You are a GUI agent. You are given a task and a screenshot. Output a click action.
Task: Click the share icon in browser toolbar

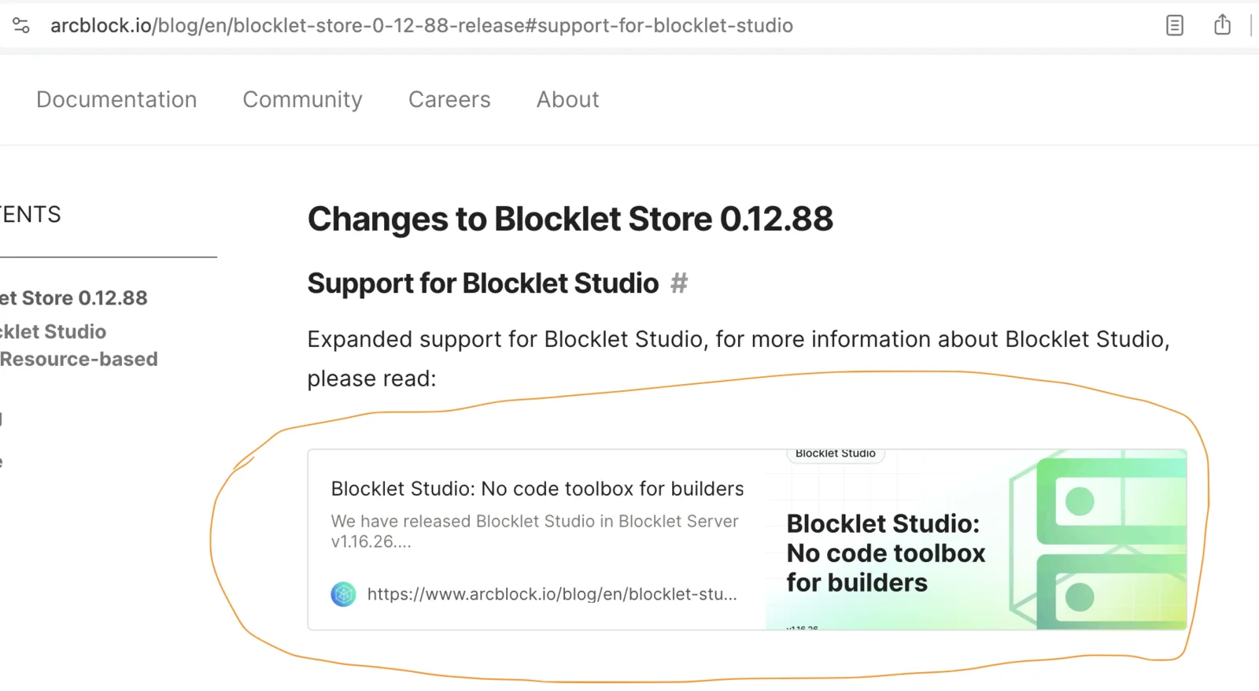click(1222, 24)
